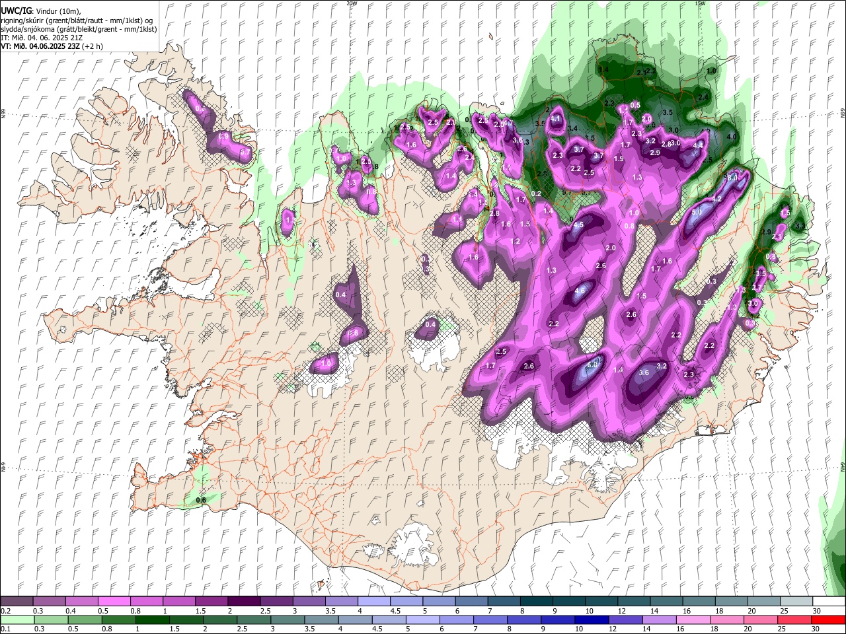Pick pale green lower swatch between 0.1 and 0.3
The height and width of the screenshot is (634, 846).
point(17,620)
